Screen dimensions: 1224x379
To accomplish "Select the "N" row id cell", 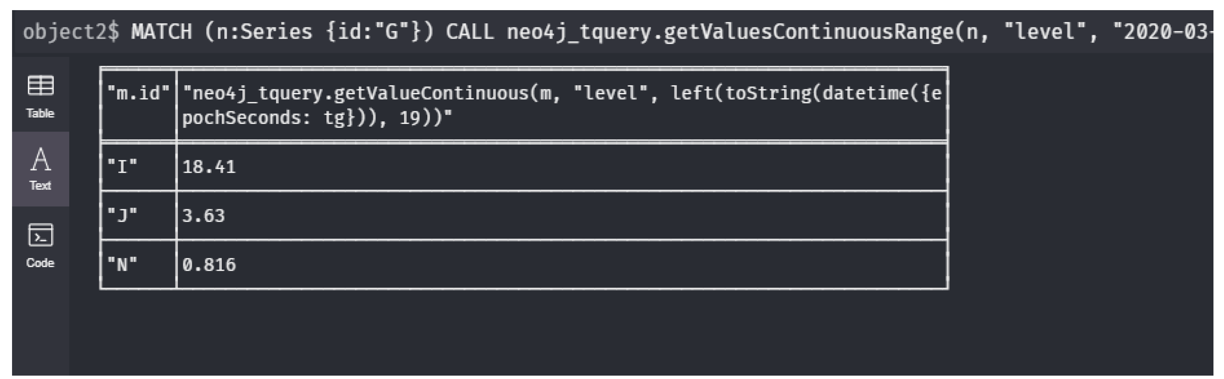I will (123, 264).
